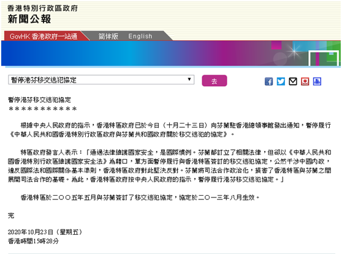
Task: Open the GovHK 香港政府一站通 tab
Action: (44, 36)
